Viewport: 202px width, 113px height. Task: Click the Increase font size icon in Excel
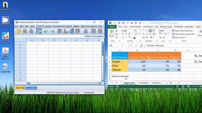tap(136, 34)
